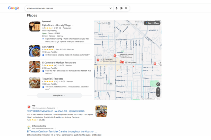Image resolution: width=211 pixels, height=140 pixels.
Task: Click the Fiesta Mart shopping cart marker
Action: 109,23
